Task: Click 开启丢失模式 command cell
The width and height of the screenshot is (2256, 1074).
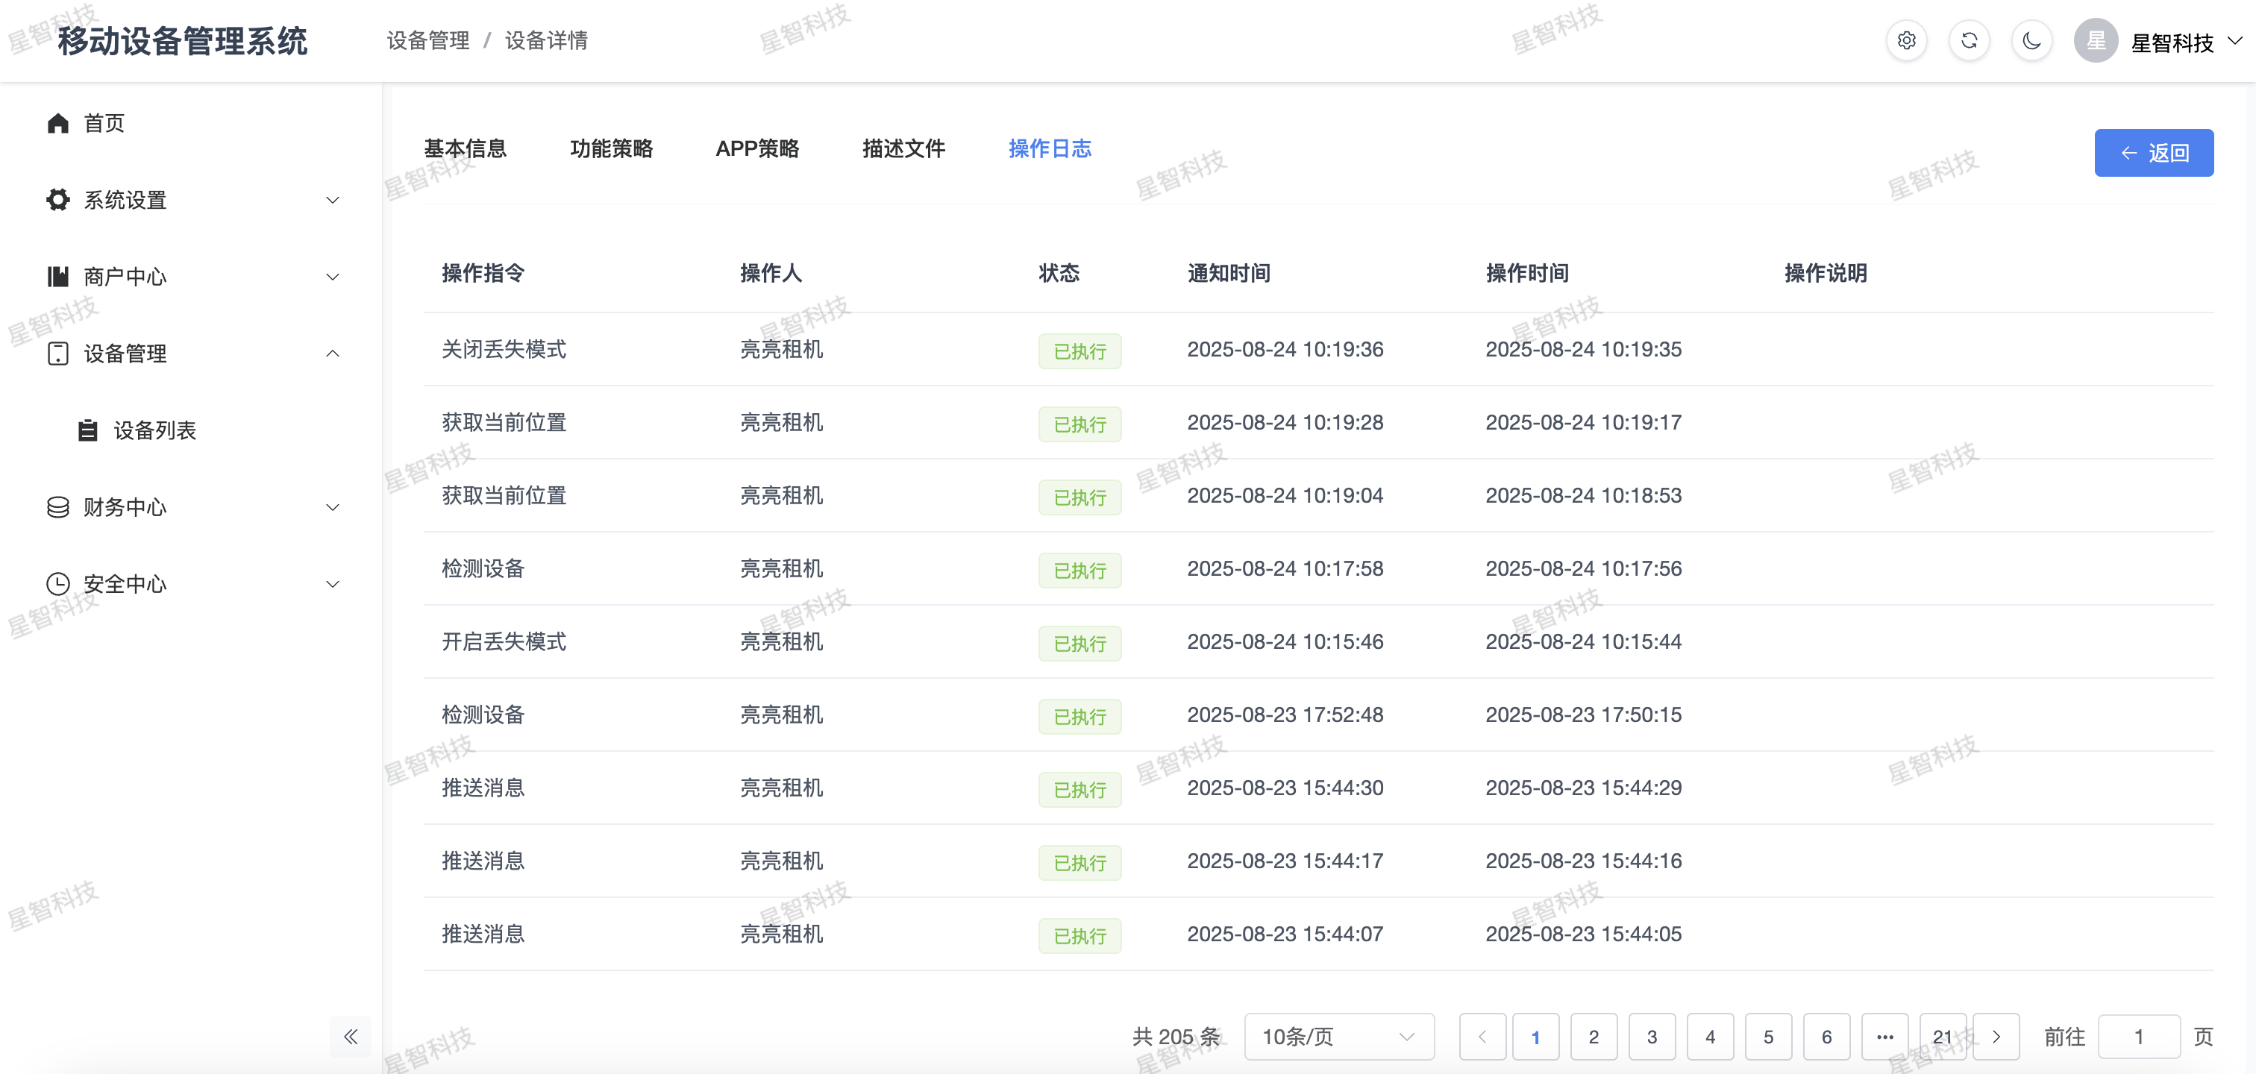Action: pyautogui.click(x=504, y=641)
